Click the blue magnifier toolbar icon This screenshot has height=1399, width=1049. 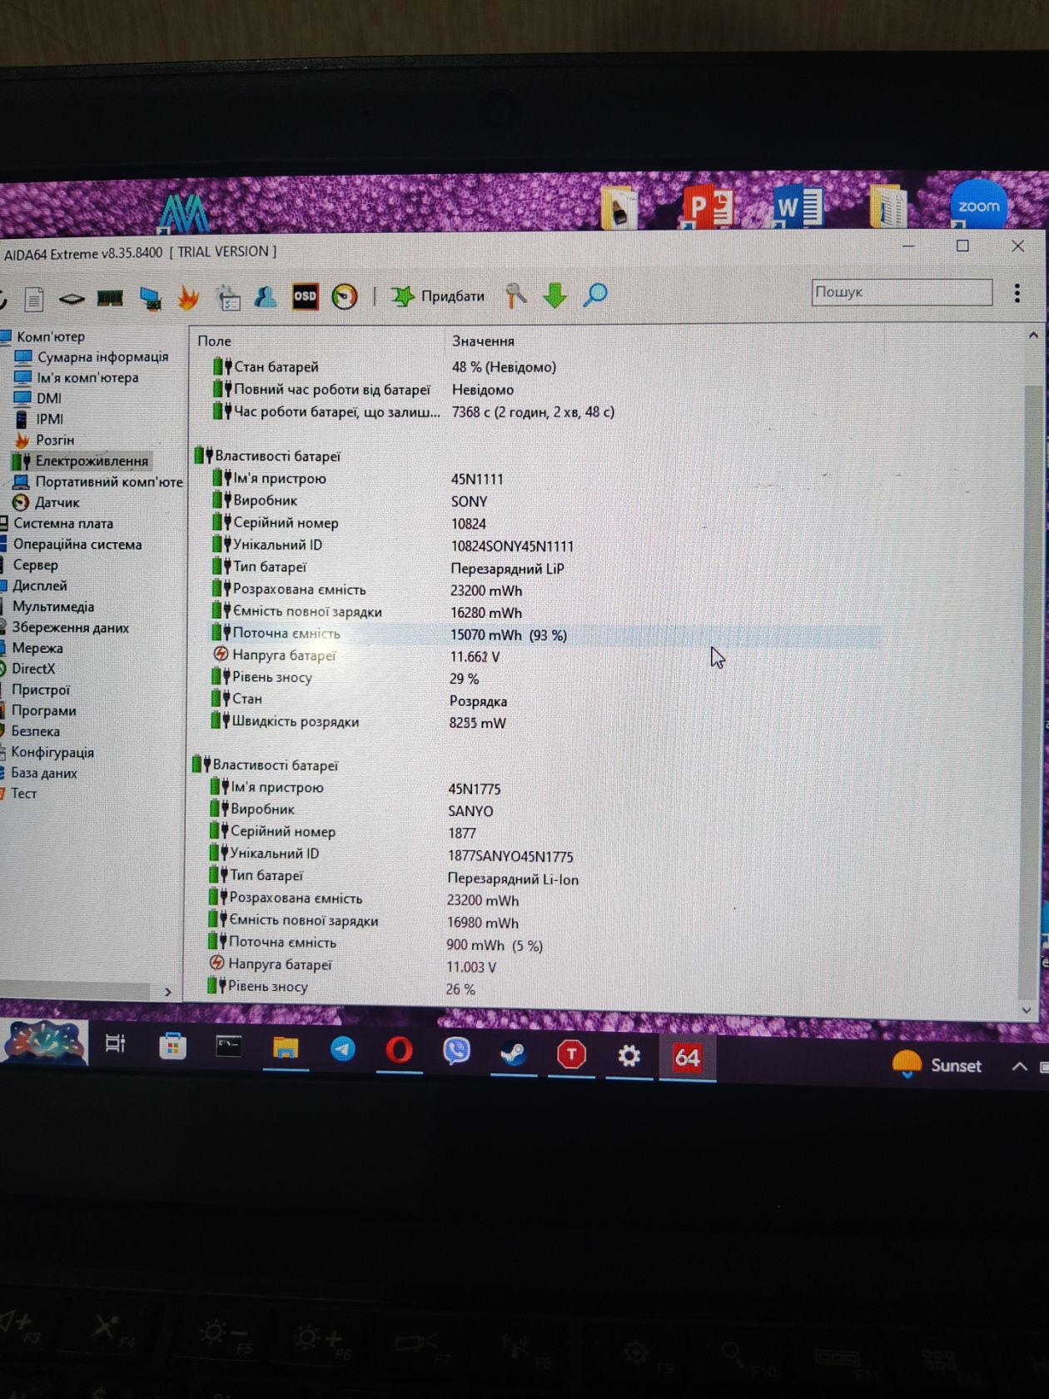pyautogui.click(x=595, y=295)
